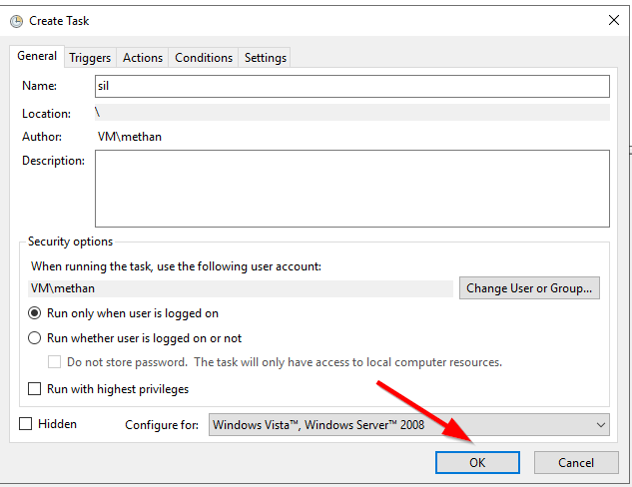Select 'Run only when user is logged on'
Screen dimensions: 632x487
coord(35,313)
